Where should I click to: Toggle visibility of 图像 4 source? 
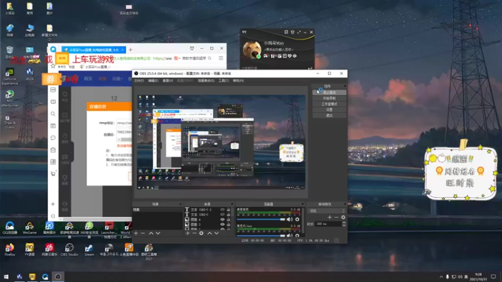point(223,220)
